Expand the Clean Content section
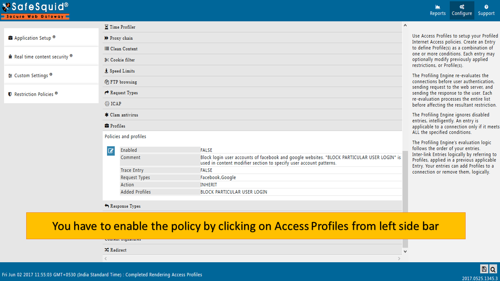 [252, 49]
